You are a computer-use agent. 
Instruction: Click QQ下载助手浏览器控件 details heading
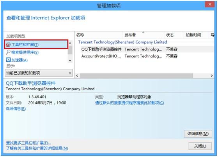31,83
